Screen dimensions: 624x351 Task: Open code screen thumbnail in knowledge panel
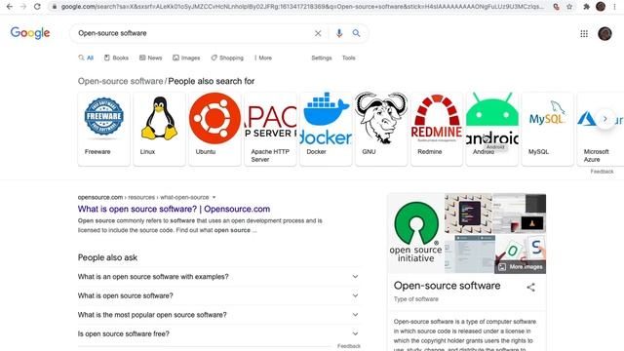pyautogui.click(x=468, y=214)
